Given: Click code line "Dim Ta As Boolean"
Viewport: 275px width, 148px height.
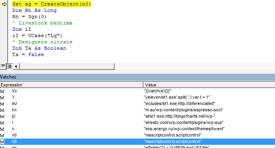Looking at the screenshot, I should click(x=39, y=48).
